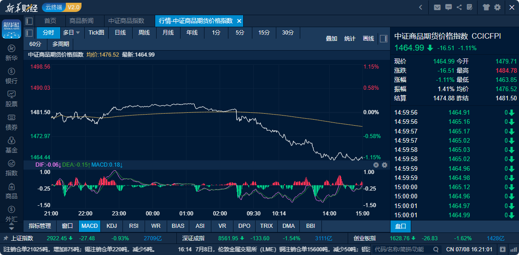The width and height of the screenshot is (519, 255).
Task: Toggle side panel next to 分时 button
Action: (29, 33)
